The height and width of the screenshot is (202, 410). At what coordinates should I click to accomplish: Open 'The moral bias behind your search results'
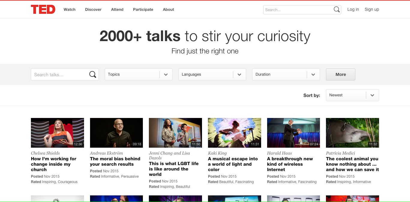[x=115, y=161]
